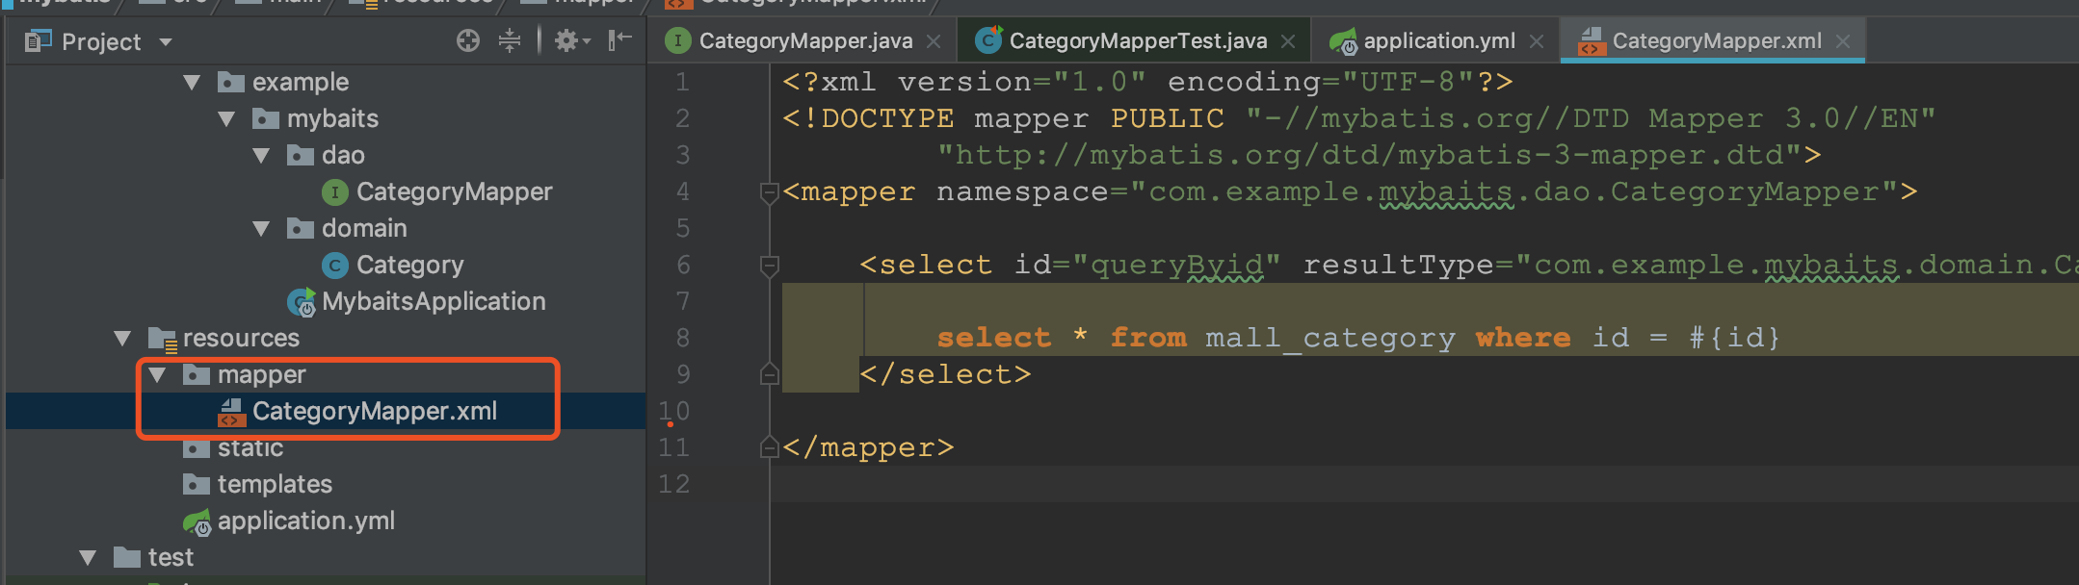Click mall_category in the SQL statement
The height and width of the screenshot is (585, 2079).
click(1330, 339)
